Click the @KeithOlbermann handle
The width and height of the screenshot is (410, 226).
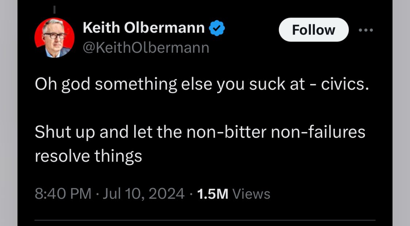click(146, 47)
